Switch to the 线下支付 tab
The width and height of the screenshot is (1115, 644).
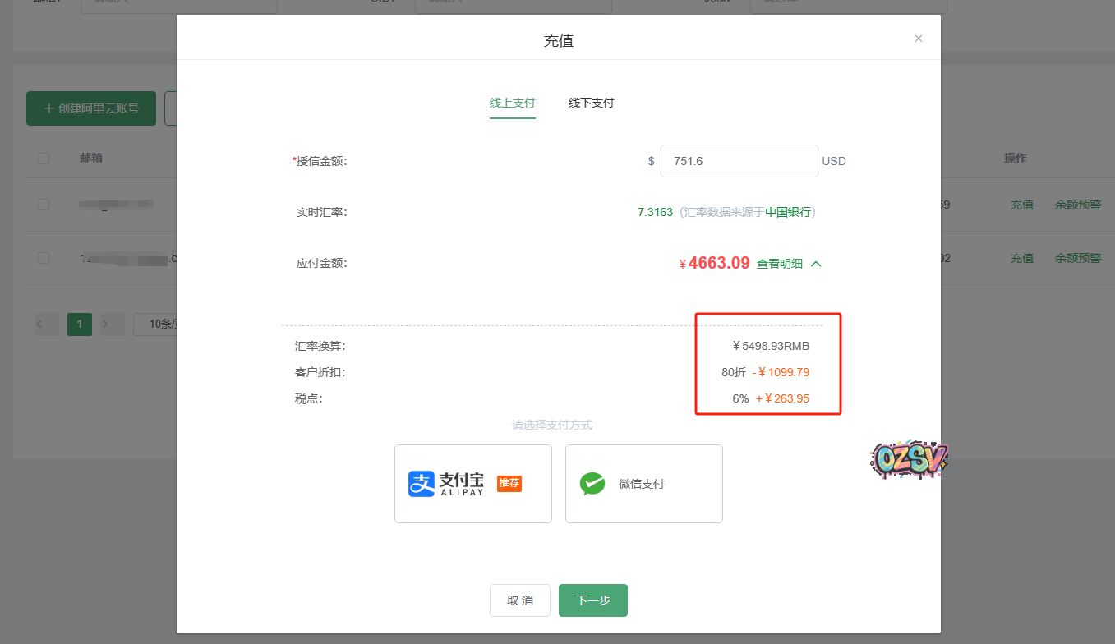click(591, 103)
